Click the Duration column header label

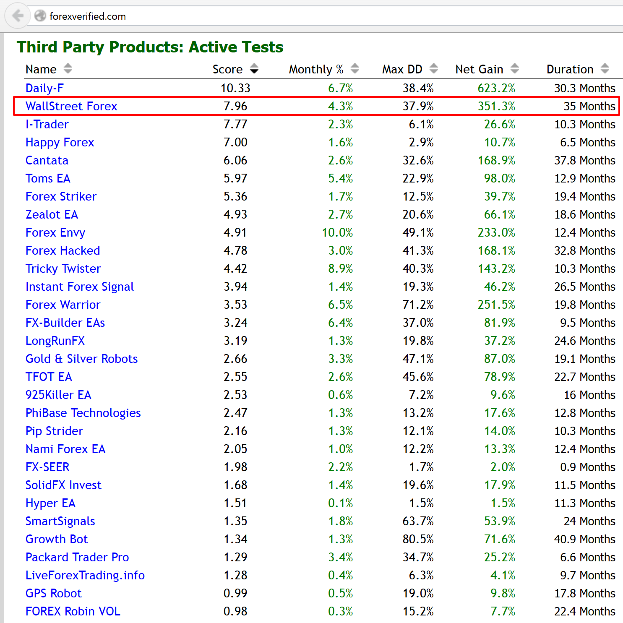(x=570, y=69)
